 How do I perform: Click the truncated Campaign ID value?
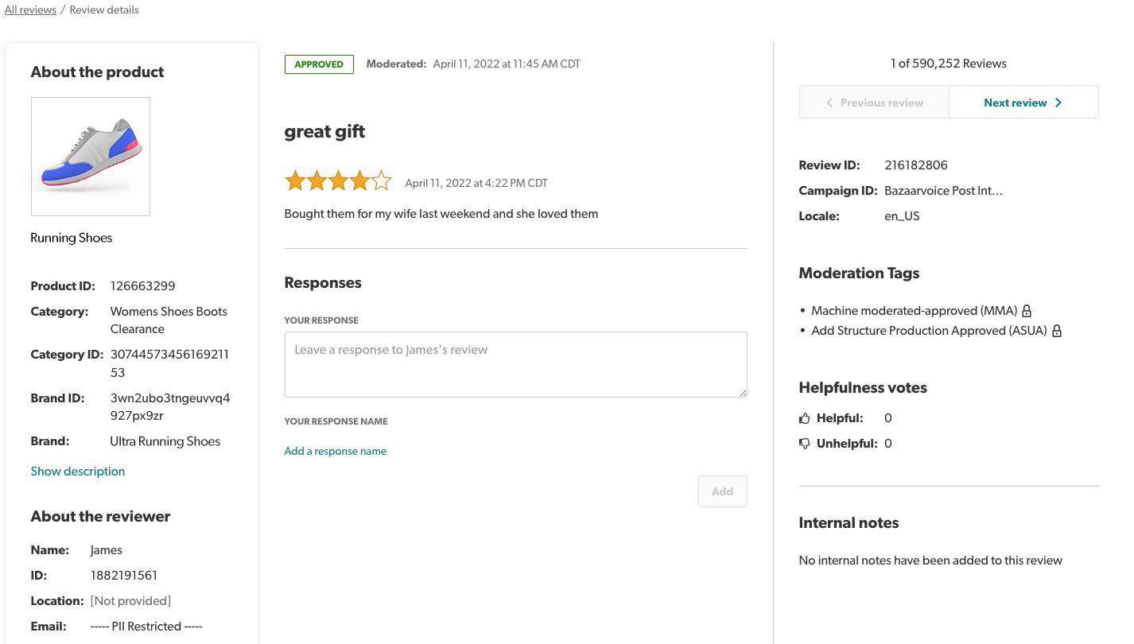(x=943, y=190)
